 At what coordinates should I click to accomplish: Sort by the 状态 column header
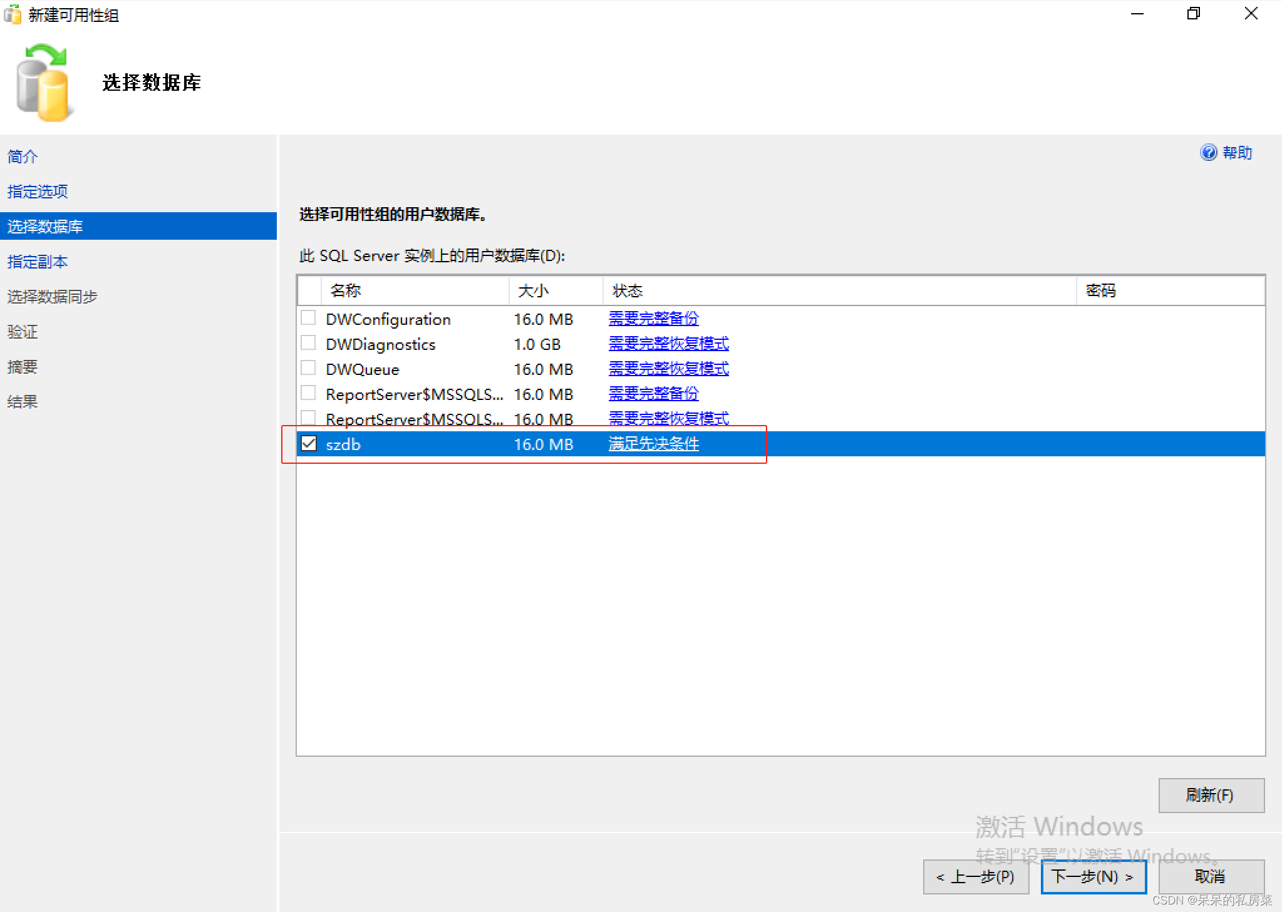pyautogui.click(x=840, y=290)
